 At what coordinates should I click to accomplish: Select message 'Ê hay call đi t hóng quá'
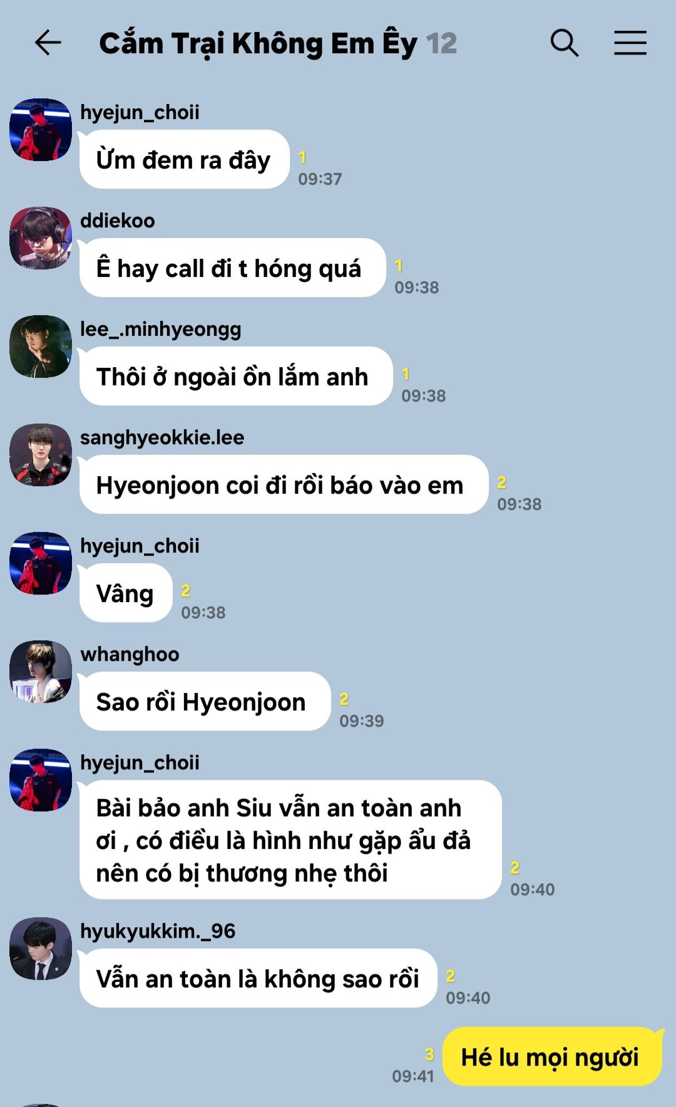[x=232, y=268]
